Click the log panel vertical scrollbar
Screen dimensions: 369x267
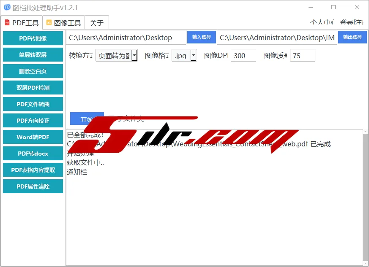[365, 197]
